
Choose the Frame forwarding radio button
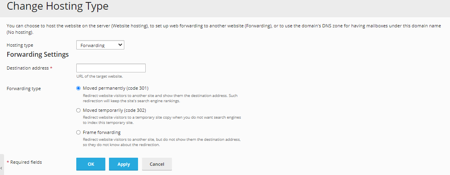coord(78,132)
